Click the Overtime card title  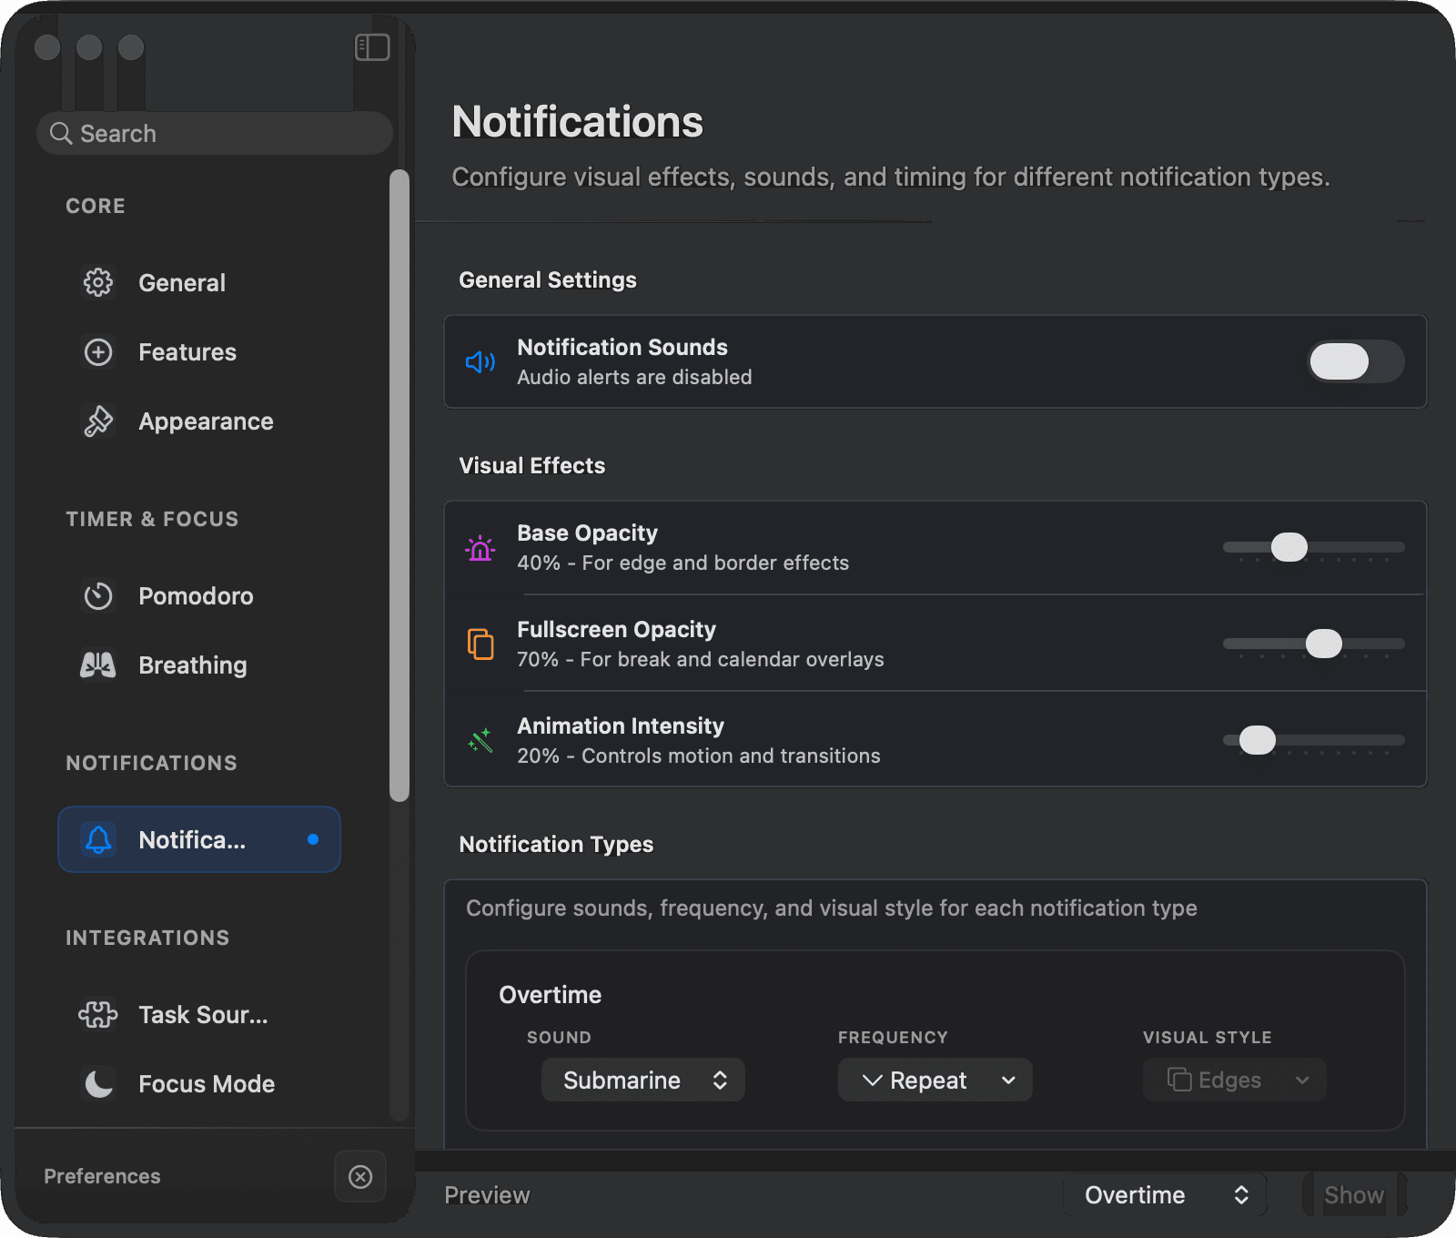coord(550,994)
